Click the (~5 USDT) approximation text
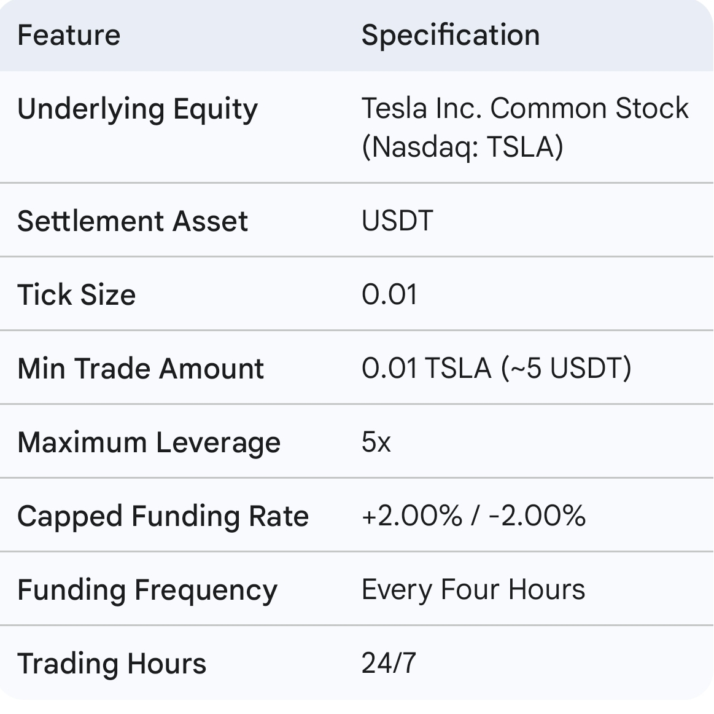Screen dimensions: 714x714 [566, 368]
